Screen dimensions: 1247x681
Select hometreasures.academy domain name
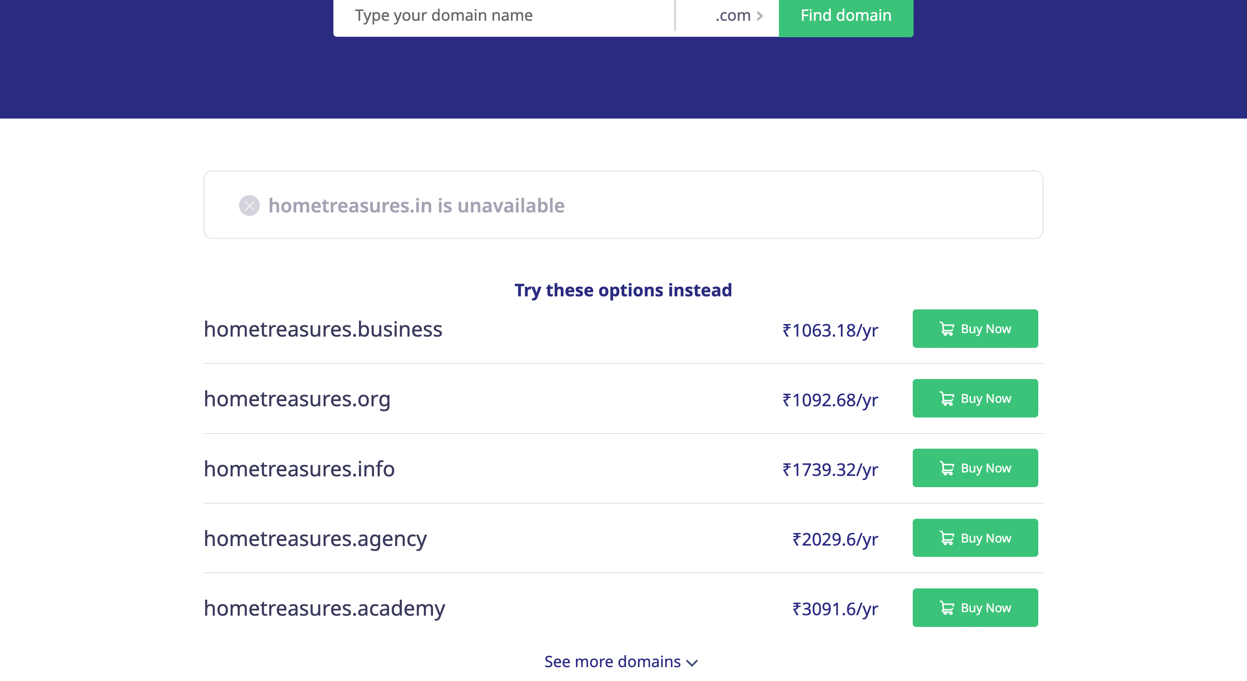click(324, 608)
